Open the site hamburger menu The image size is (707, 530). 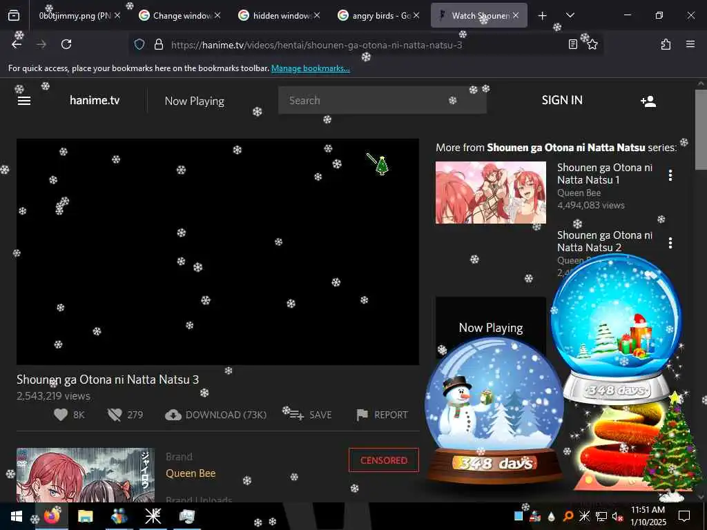[24, 101]
